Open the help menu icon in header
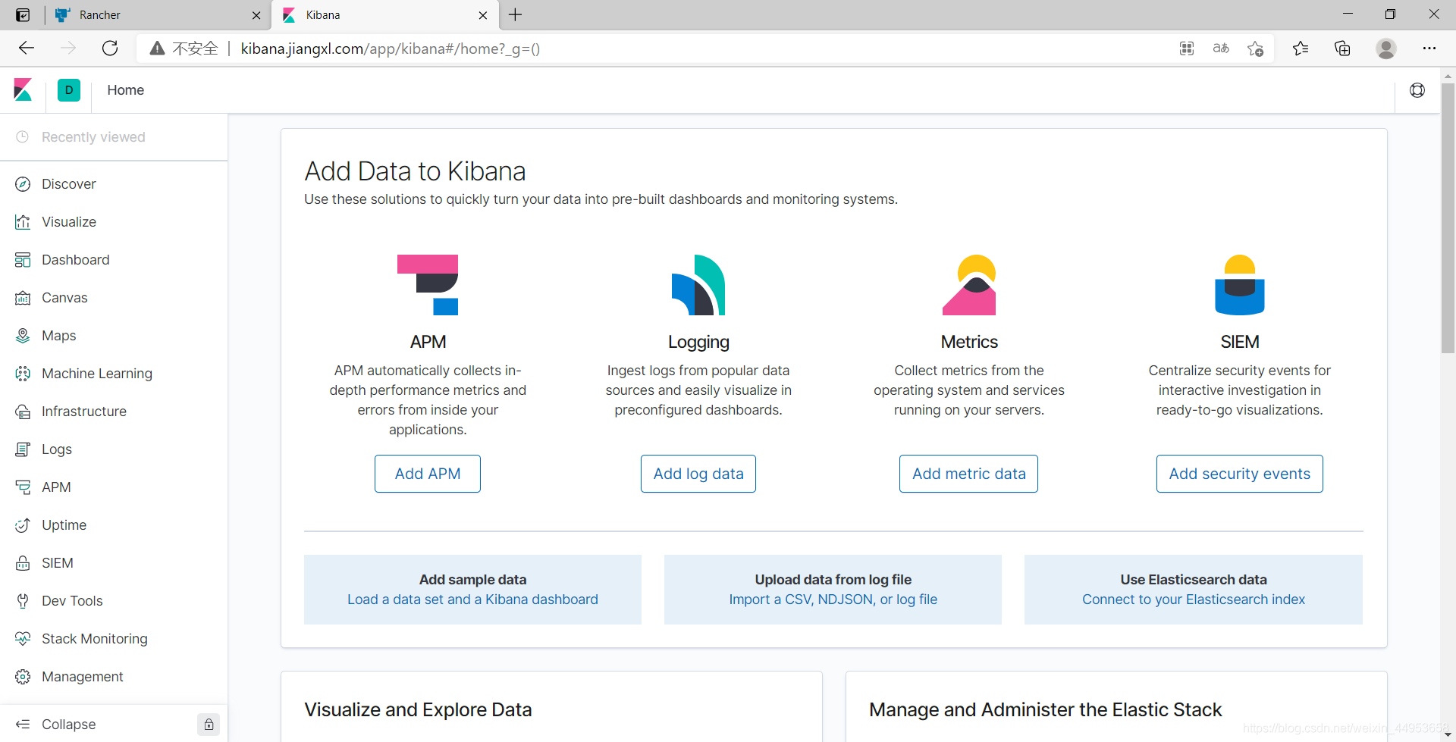 point(1417,90)
